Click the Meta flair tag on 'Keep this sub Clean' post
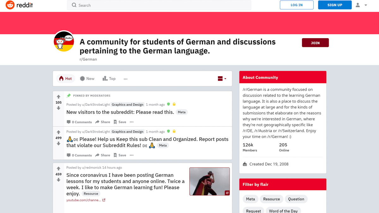 click(x=163, y=145)
